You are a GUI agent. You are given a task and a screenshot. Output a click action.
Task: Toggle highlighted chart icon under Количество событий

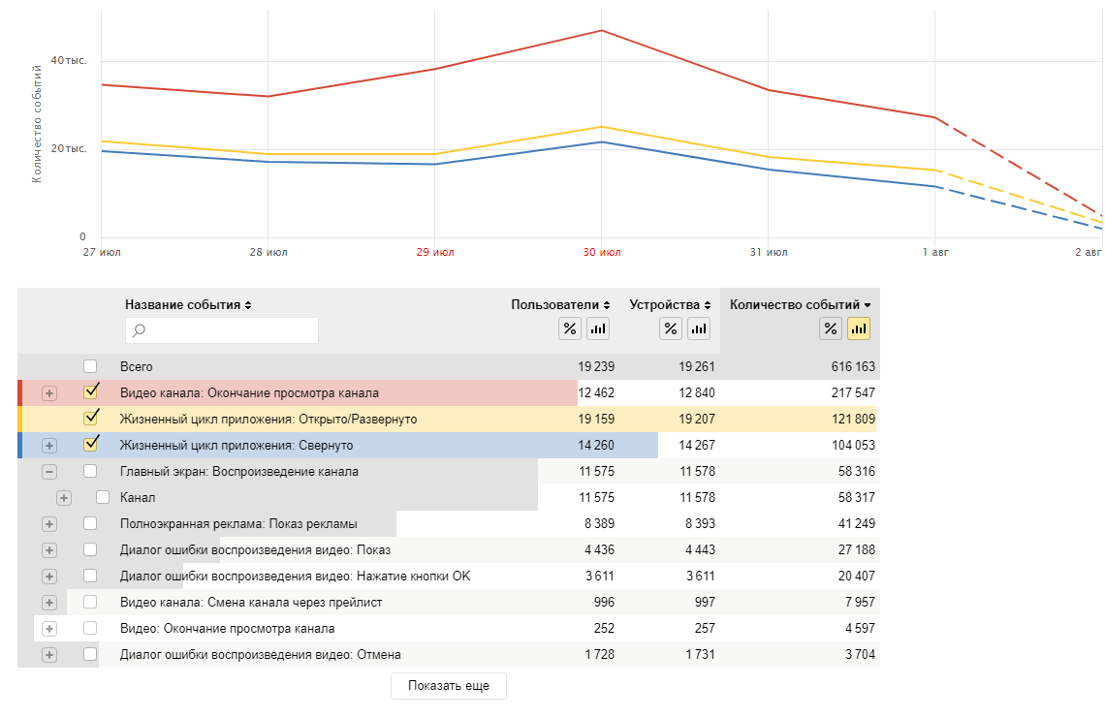tap(859, 328)
